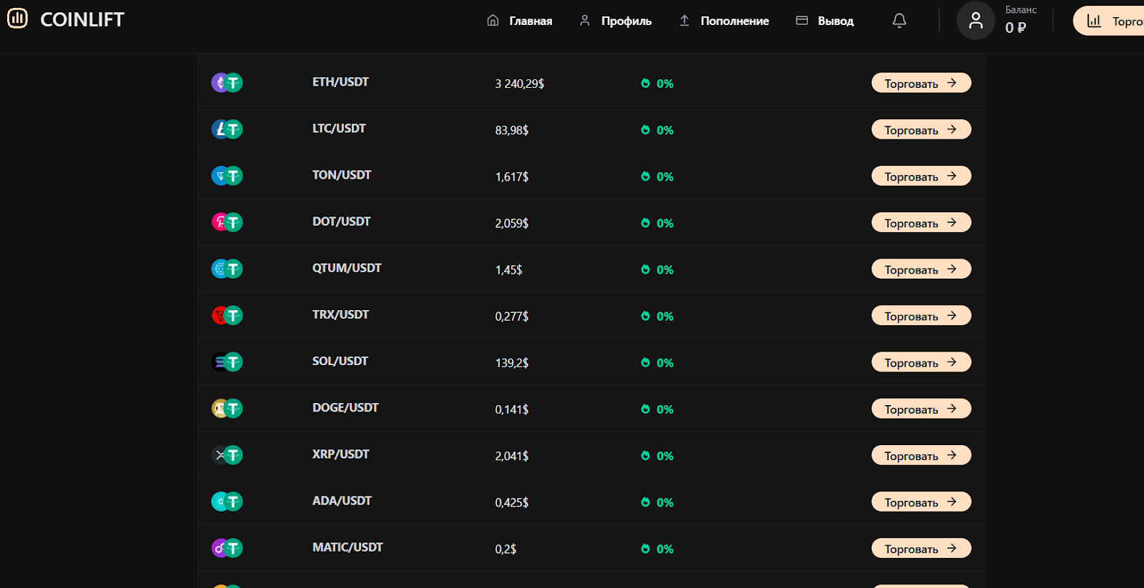This screenshot has width=1144, height=588.
Task: Click the COINLIFT logo icon
Action: pyautogui.click(x=17, y=19)
